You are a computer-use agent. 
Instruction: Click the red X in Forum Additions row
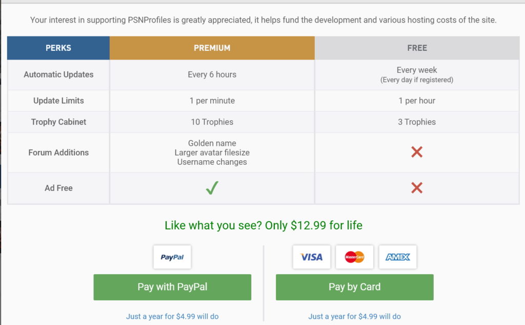(417, 152)
